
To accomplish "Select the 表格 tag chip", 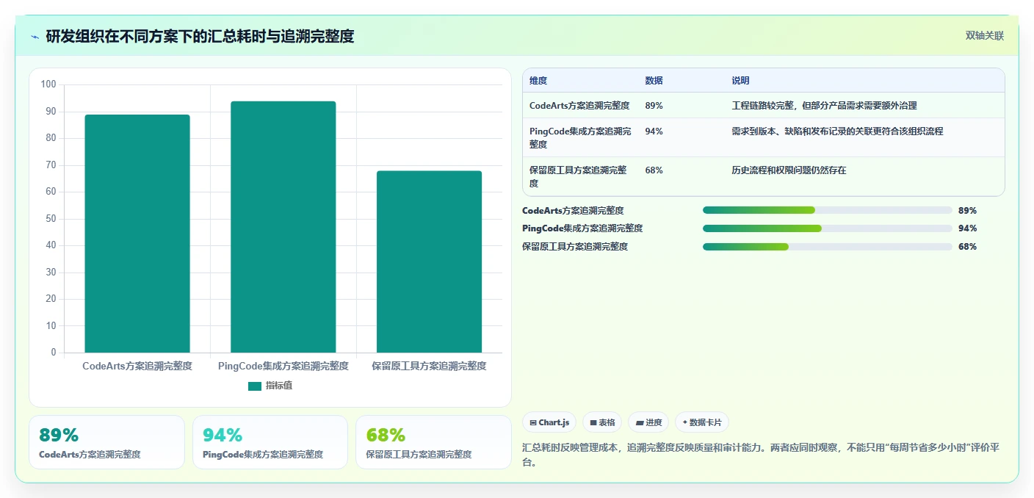I will (602, 422).
